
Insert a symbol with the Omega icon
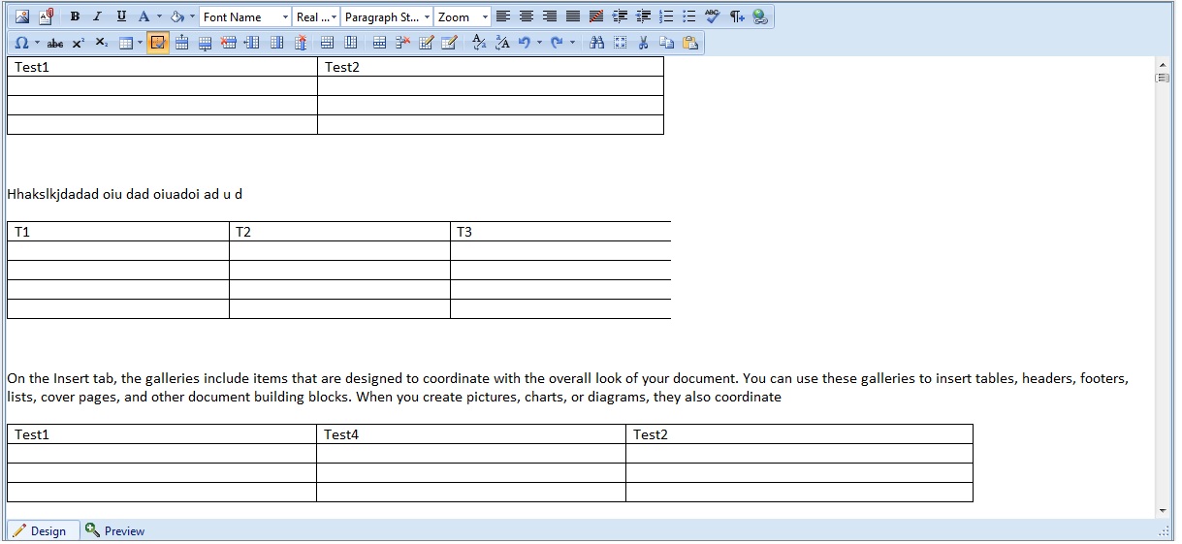tap(21, 43)
